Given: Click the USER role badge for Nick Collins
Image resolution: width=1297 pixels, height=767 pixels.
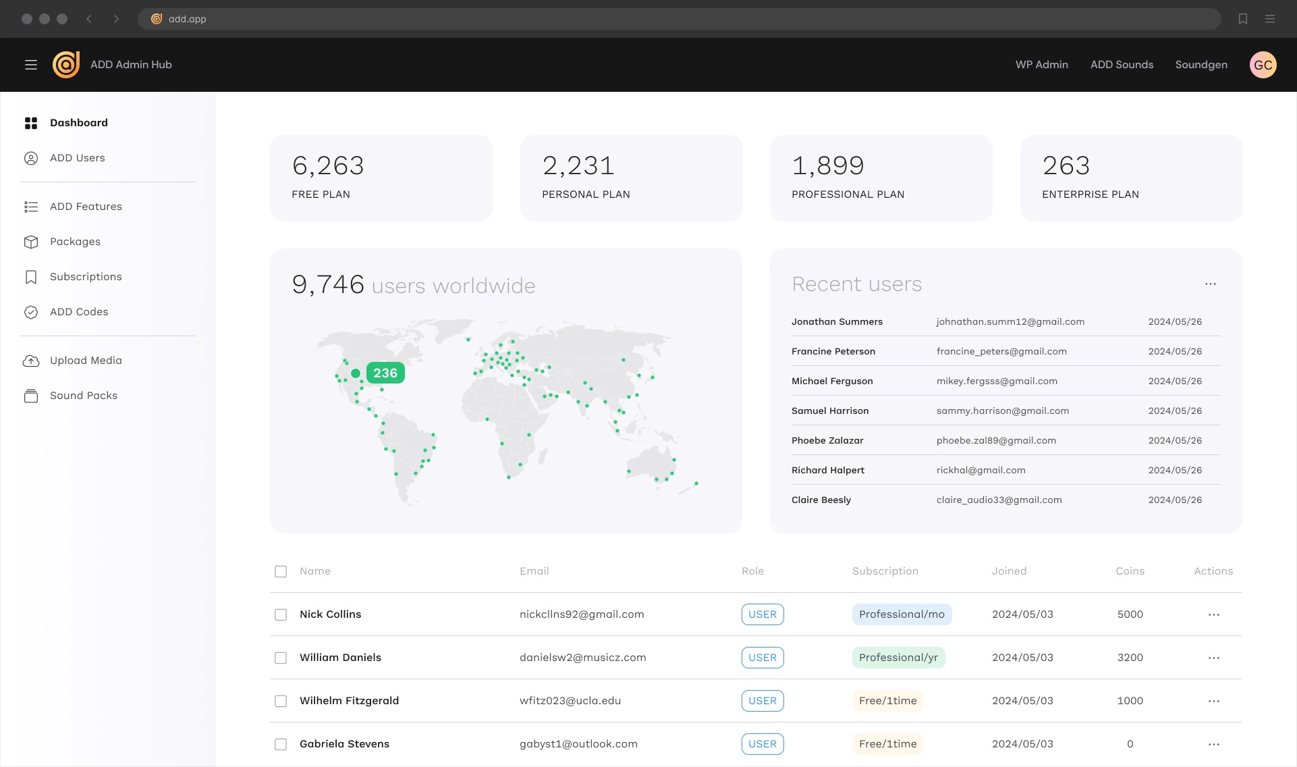Looking at the screenshot, I should pyautogui.click(x=763, y=614).
